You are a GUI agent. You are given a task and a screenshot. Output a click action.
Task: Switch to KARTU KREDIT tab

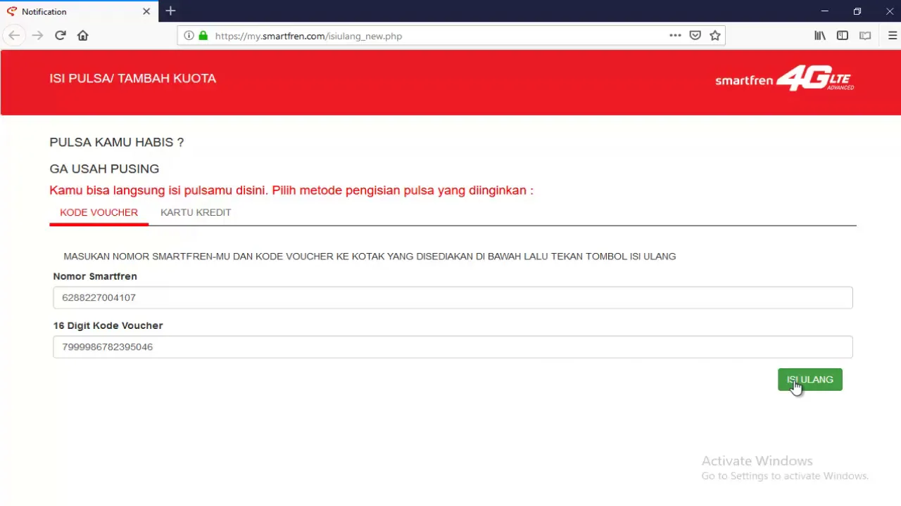click(196, 212)
